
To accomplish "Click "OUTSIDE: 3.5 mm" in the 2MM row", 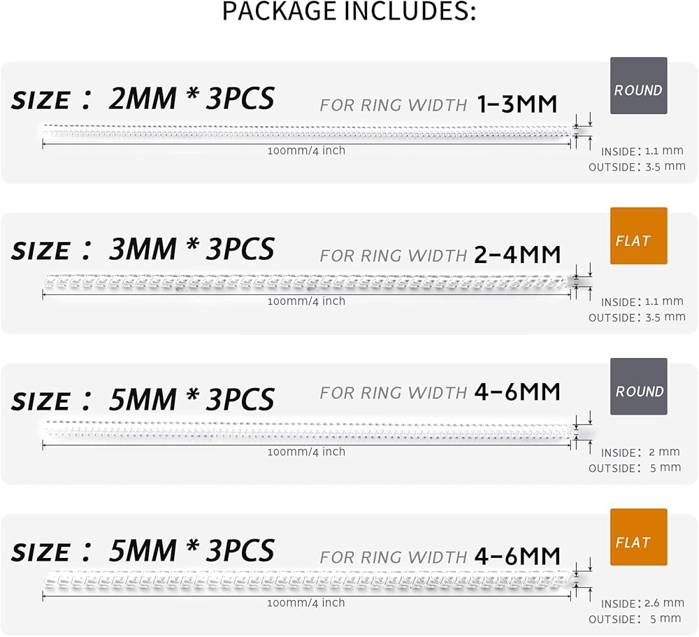I will [x=637, y=166].
